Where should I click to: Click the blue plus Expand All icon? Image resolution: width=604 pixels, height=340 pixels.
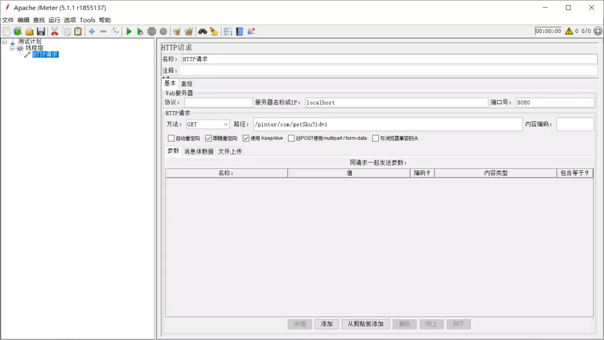[92, 31]
